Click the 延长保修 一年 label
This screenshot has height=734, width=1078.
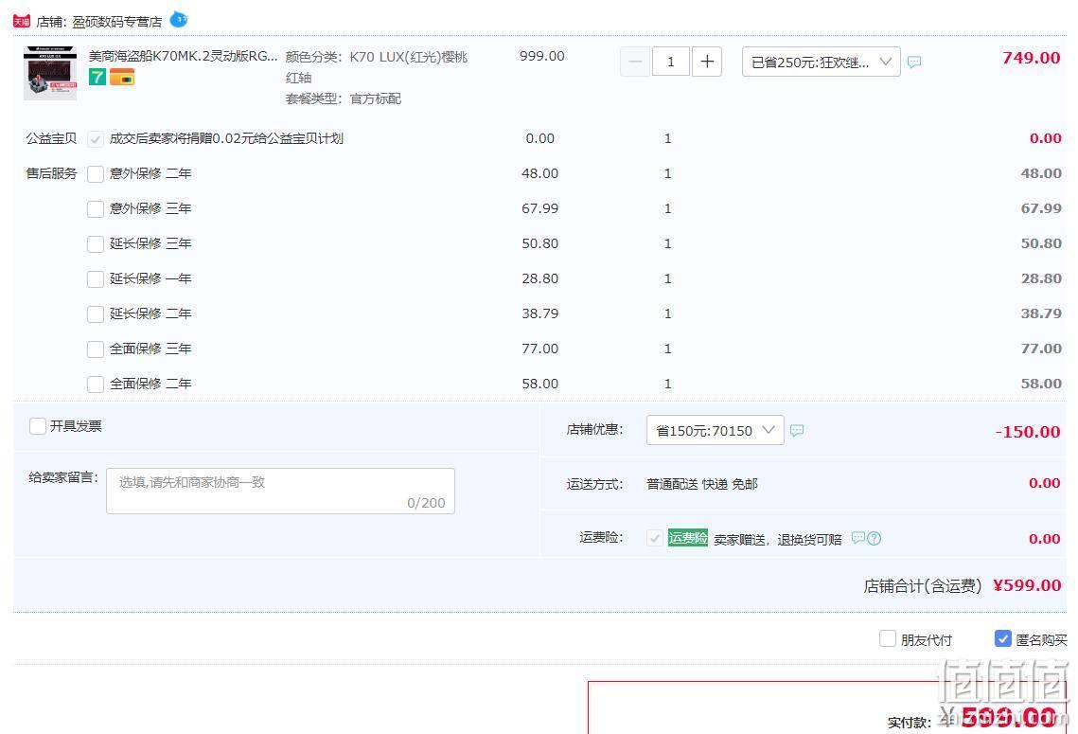click(x=150, y=279)
